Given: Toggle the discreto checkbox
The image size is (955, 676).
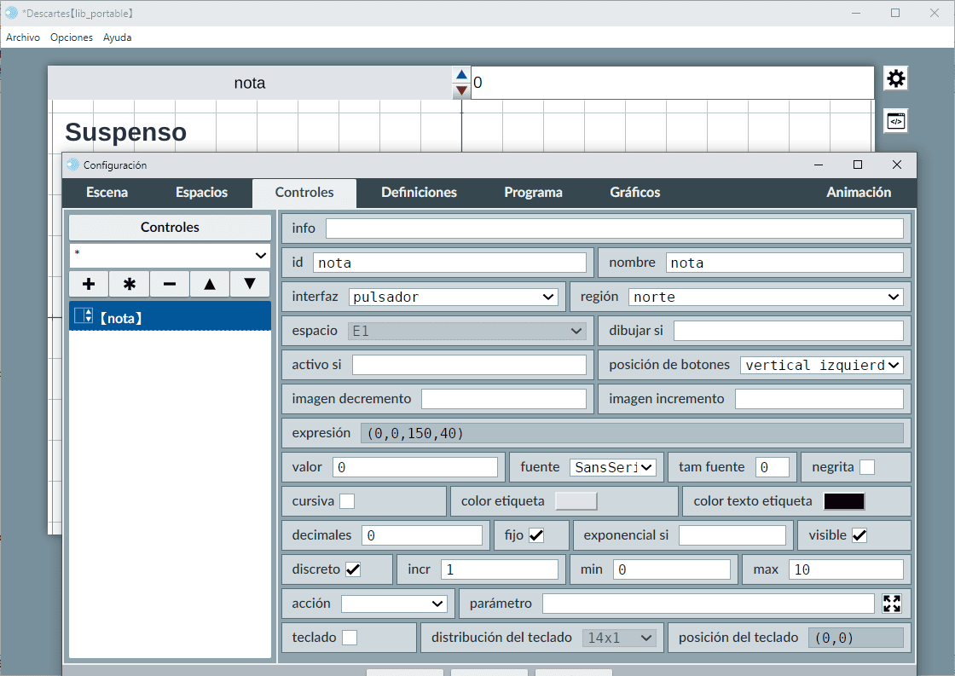Looking at the screenshot, I should click(352, 569).
